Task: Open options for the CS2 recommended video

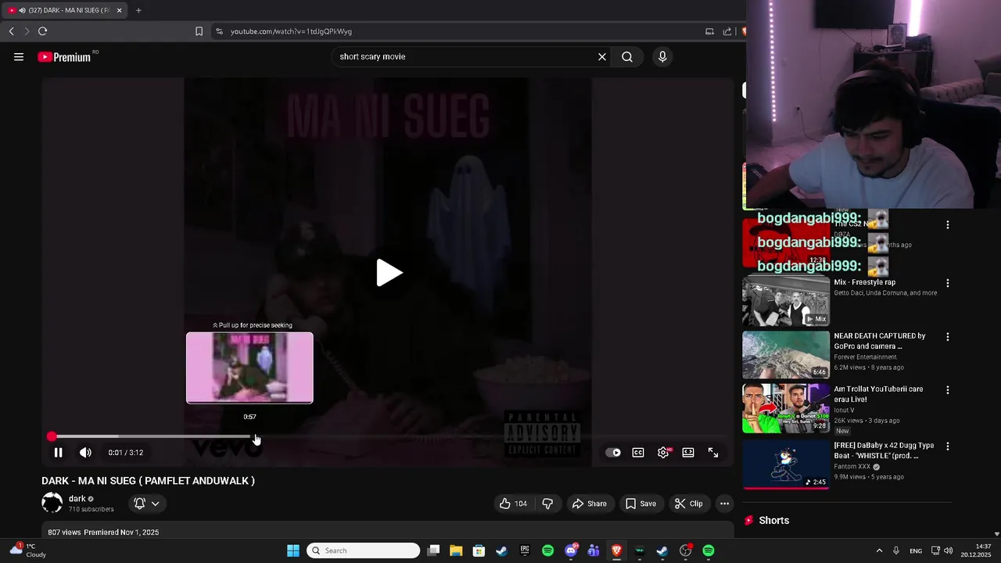Action: click(x=948, y=225)
